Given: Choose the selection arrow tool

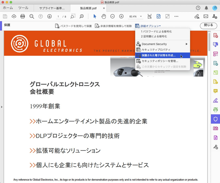Looking at the screenshot, I should click(x=95, y=16).
